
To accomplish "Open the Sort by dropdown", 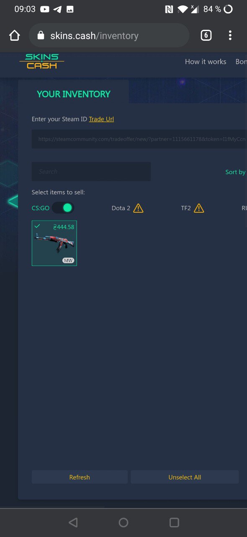I will [x=236, y=172].
